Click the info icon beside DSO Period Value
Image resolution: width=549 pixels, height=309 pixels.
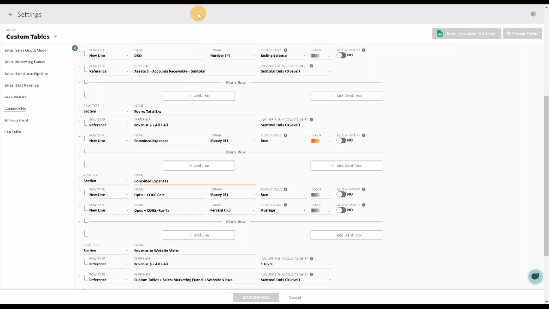285,50
